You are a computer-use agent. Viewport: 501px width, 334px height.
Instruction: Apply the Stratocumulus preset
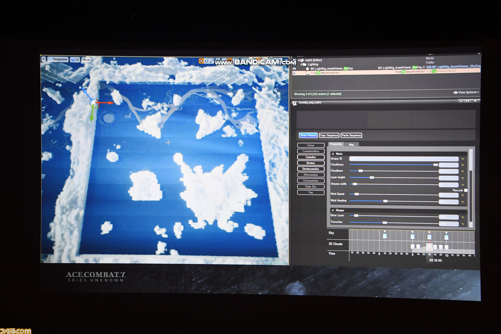click(x=311, y=169)
